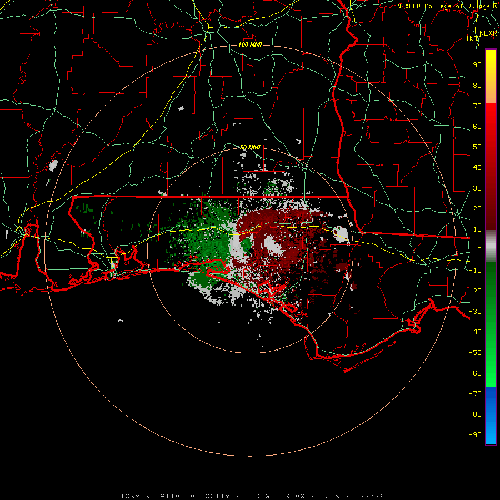Click the "100 NMI" range ring label

point(250,44)
